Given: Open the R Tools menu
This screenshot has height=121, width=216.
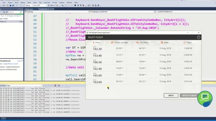Looking at the screenshot, I should pos(55,2).
